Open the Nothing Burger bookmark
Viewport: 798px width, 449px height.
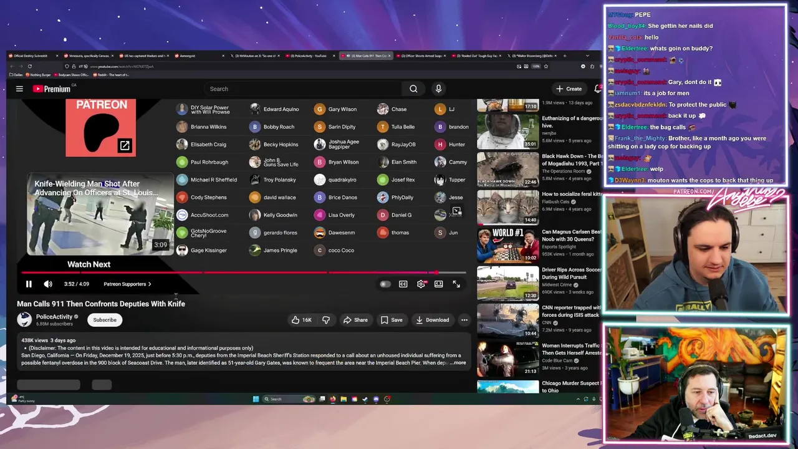[x=38, y=75]
